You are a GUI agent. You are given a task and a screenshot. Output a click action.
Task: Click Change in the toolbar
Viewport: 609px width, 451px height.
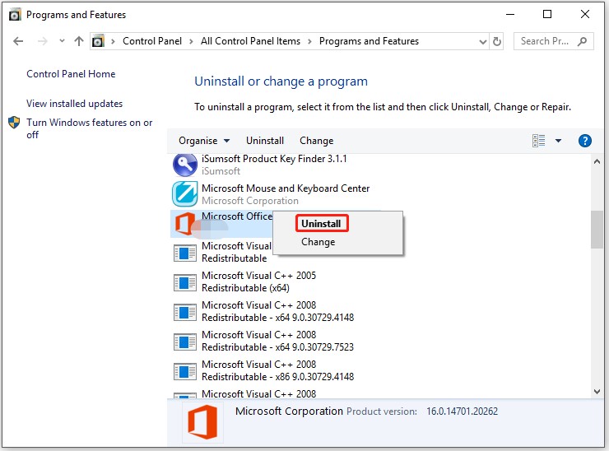pyautogui.click(x=316, y=141)
